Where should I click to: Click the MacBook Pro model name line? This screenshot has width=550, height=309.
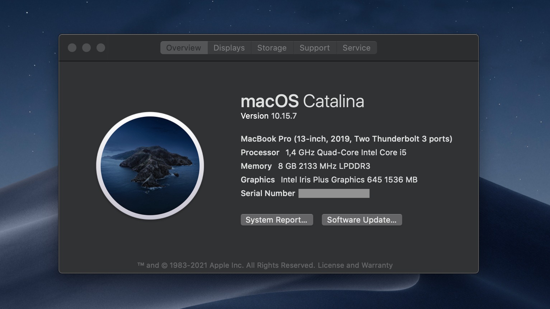point(346,139)
